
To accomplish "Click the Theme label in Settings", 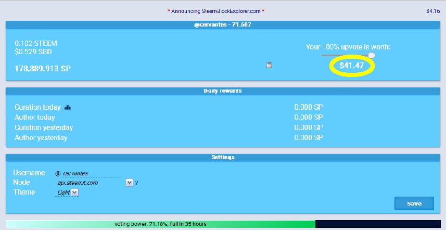I will tap(24, 192).
